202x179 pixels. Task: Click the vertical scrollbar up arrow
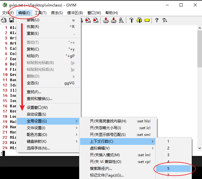pos(200,28)
